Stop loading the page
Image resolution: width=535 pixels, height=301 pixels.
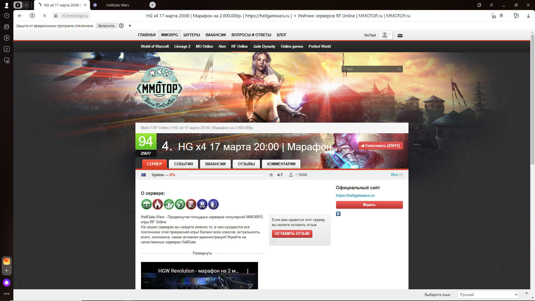click(x=45, y=16)
